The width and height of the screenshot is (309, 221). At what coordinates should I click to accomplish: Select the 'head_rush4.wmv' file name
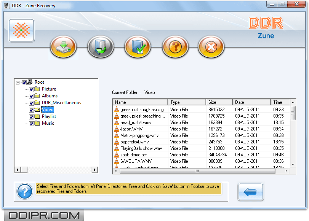[136, 122]
